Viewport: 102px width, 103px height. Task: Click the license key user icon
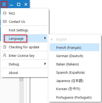tap(5, 55)
